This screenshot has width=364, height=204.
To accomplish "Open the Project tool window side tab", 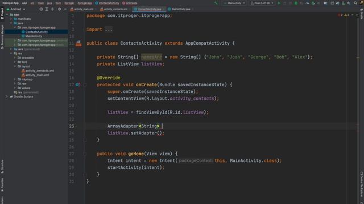I will tap(2, 14).
